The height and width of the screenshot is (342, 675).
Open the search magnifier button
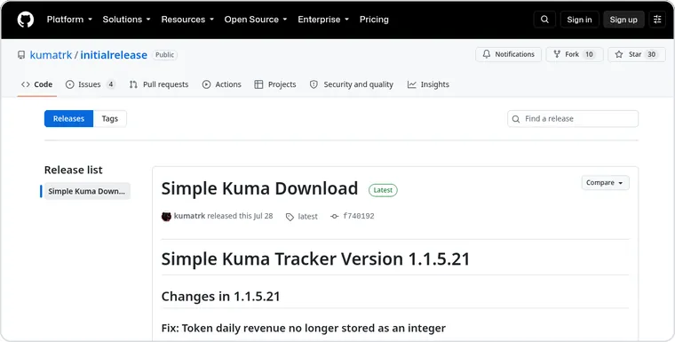(544, 20)
